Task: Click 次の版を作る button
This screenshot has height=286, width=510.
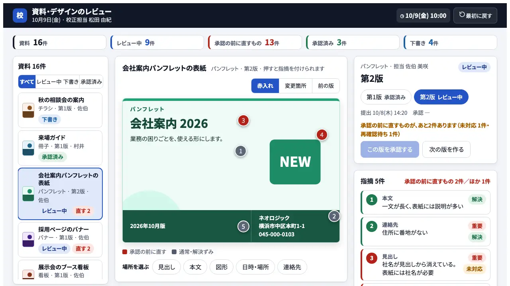Action: 446,149
